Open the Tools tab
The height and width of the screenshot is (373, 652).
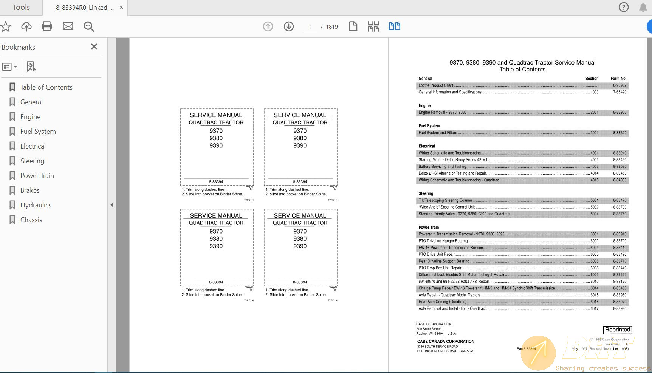tap(21, 8)
